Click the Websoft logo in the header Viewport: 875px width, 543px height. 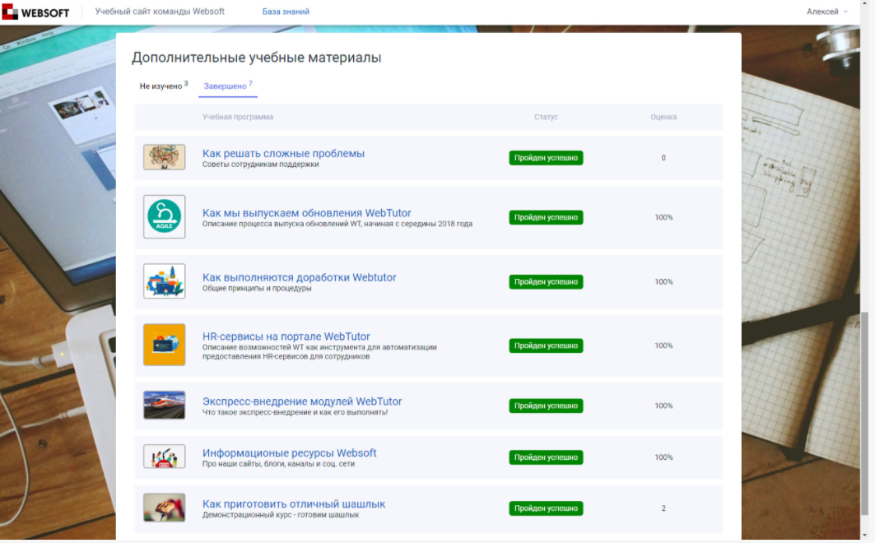coord(35,12)
